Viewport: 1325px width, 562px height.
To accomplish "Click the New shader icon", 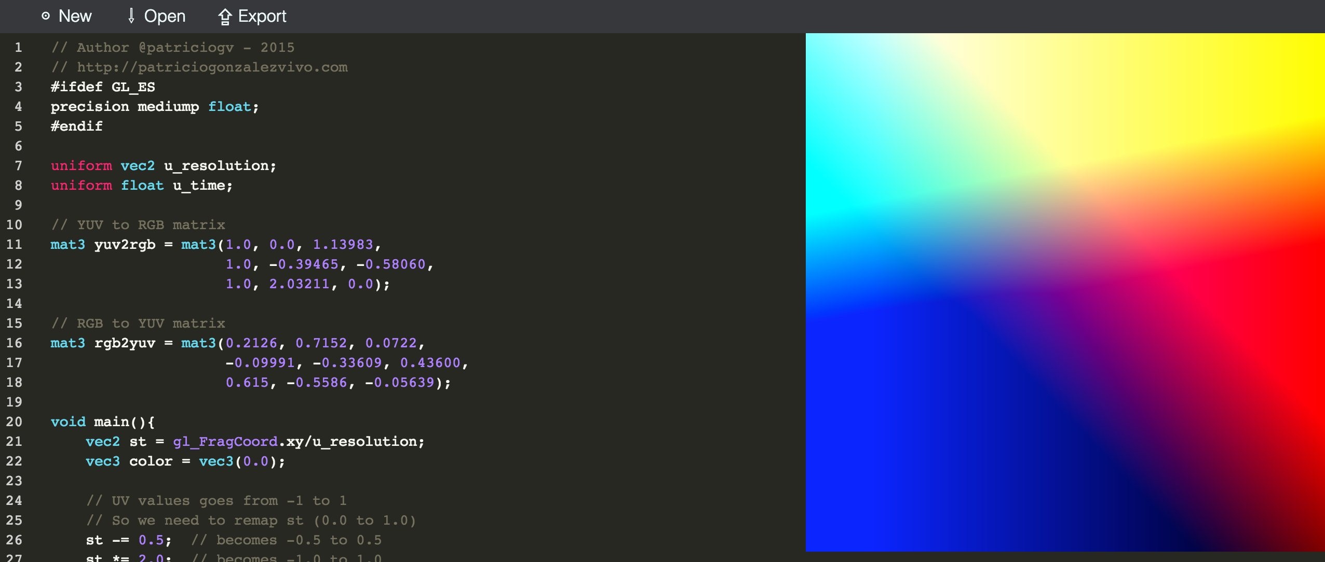I will pyautogui.click(x=46, y=16).
